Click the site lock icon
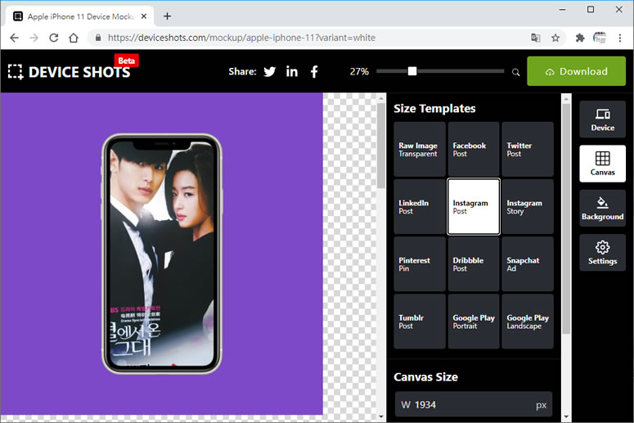The width and height of the screenshot is (634, 423). click(x=98, y=38)
